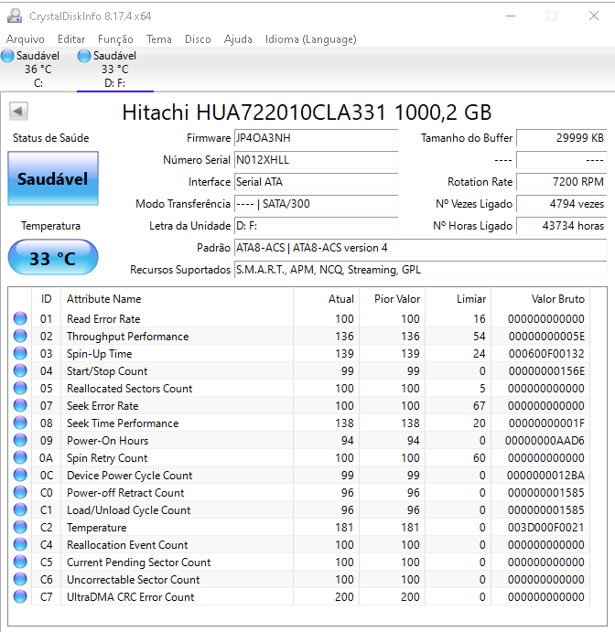Select the Power-On Hours attribute name
This screenshot has width=615, height=632.
[x=108, y=441]
